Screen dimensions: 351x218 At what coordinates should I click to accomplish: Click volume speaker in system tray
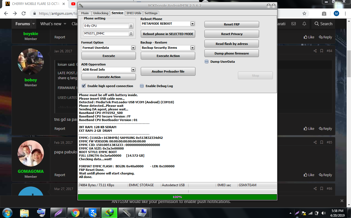coord(324,213)
